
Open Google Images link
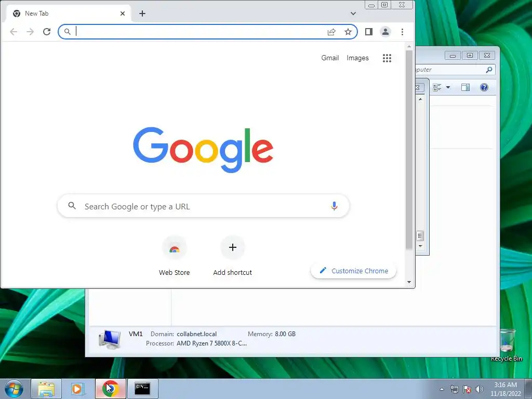[357, 58]
